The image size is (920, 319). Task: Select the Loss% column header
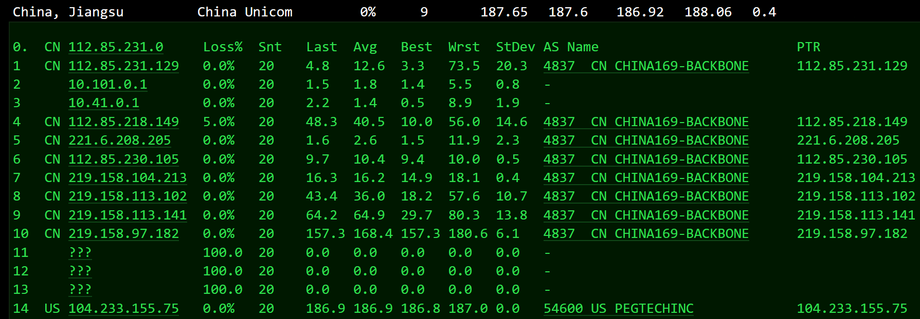(x=223, y=47)
